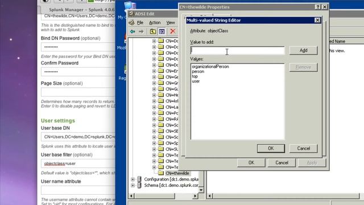Close the Multi-valued String Editor dialog
This screenshot has height=205, width=364.
coord(317,20)
